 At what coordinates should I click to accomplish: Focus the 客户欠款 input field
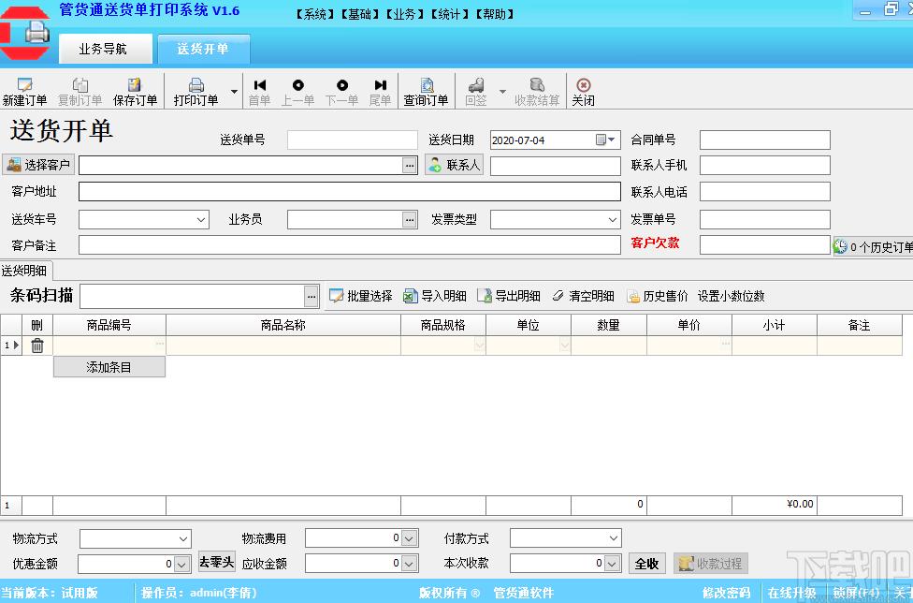pyautogui.click(x=764, y=245)
